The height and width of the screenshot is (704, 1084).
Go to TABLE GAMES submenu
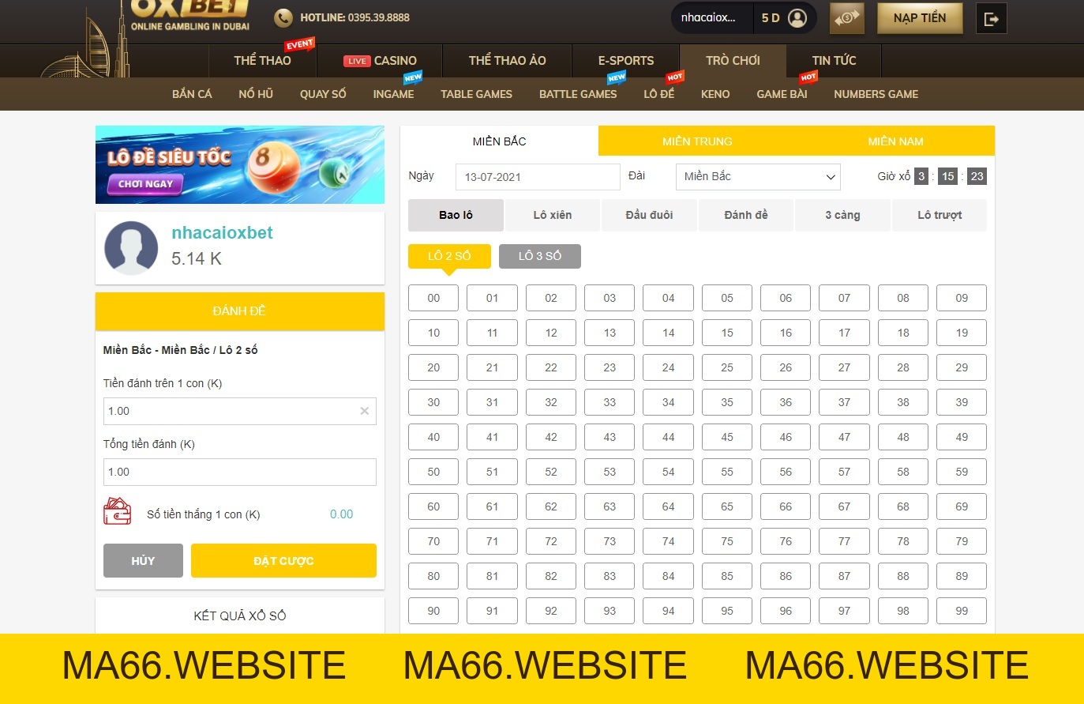click(x=476, y=94)
